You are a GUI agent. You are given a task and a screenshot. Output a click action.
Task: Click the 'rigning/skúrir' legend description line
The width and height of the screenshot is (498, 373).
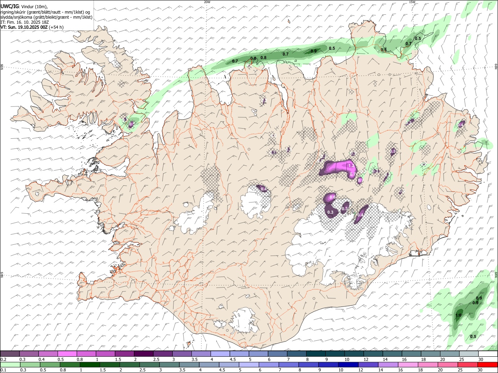pyautogui.click(x=45, y=12)
